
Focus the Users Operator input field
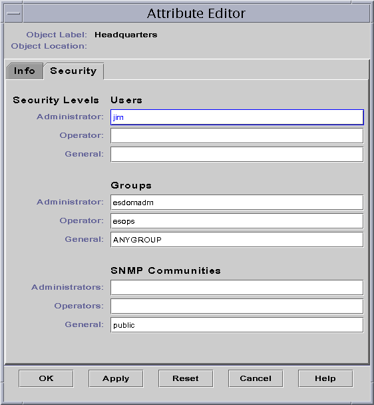coord(237,136)
